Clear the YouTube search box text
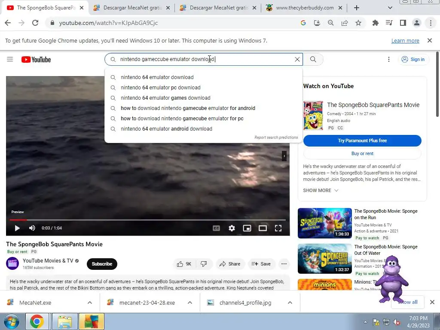Image resolution: width=440 pixels, height=330 pixels. pyautogui.click(x=297, y=59)
